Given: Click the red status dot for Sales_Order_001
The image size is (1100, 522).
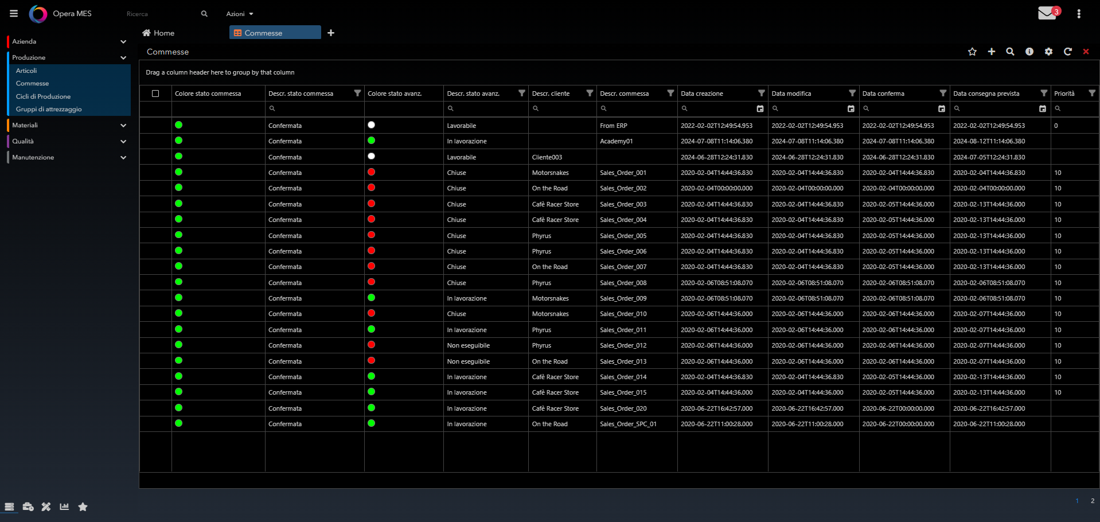Looking at the screenshot, I should click(371, 172).
